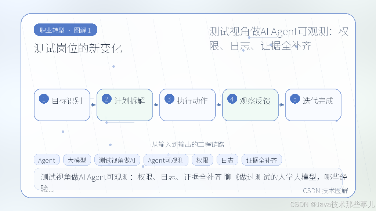Select the 证据全补齐 tag

pos(261,160)
